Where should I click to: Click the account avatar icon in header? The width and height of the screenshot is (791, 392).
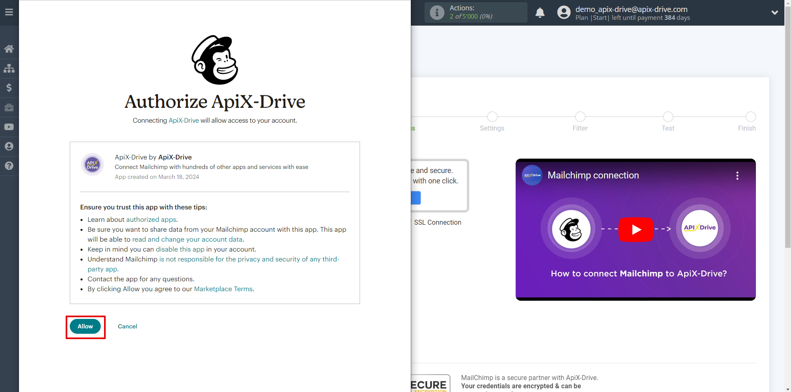pos(564,12)
